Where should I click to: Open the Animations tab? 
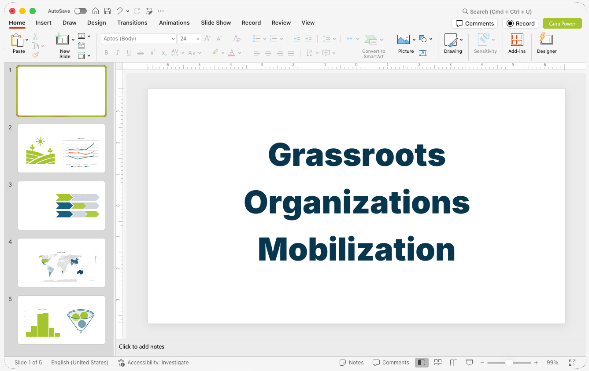click(174, 22)
